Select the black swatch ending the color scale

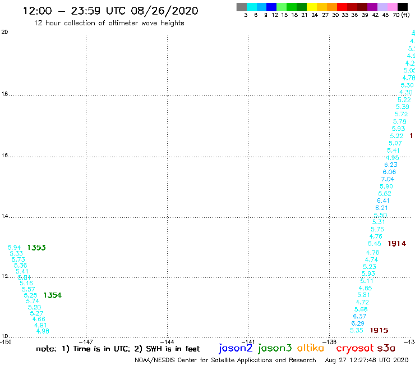pyautogui.click(x=402, y=7)
